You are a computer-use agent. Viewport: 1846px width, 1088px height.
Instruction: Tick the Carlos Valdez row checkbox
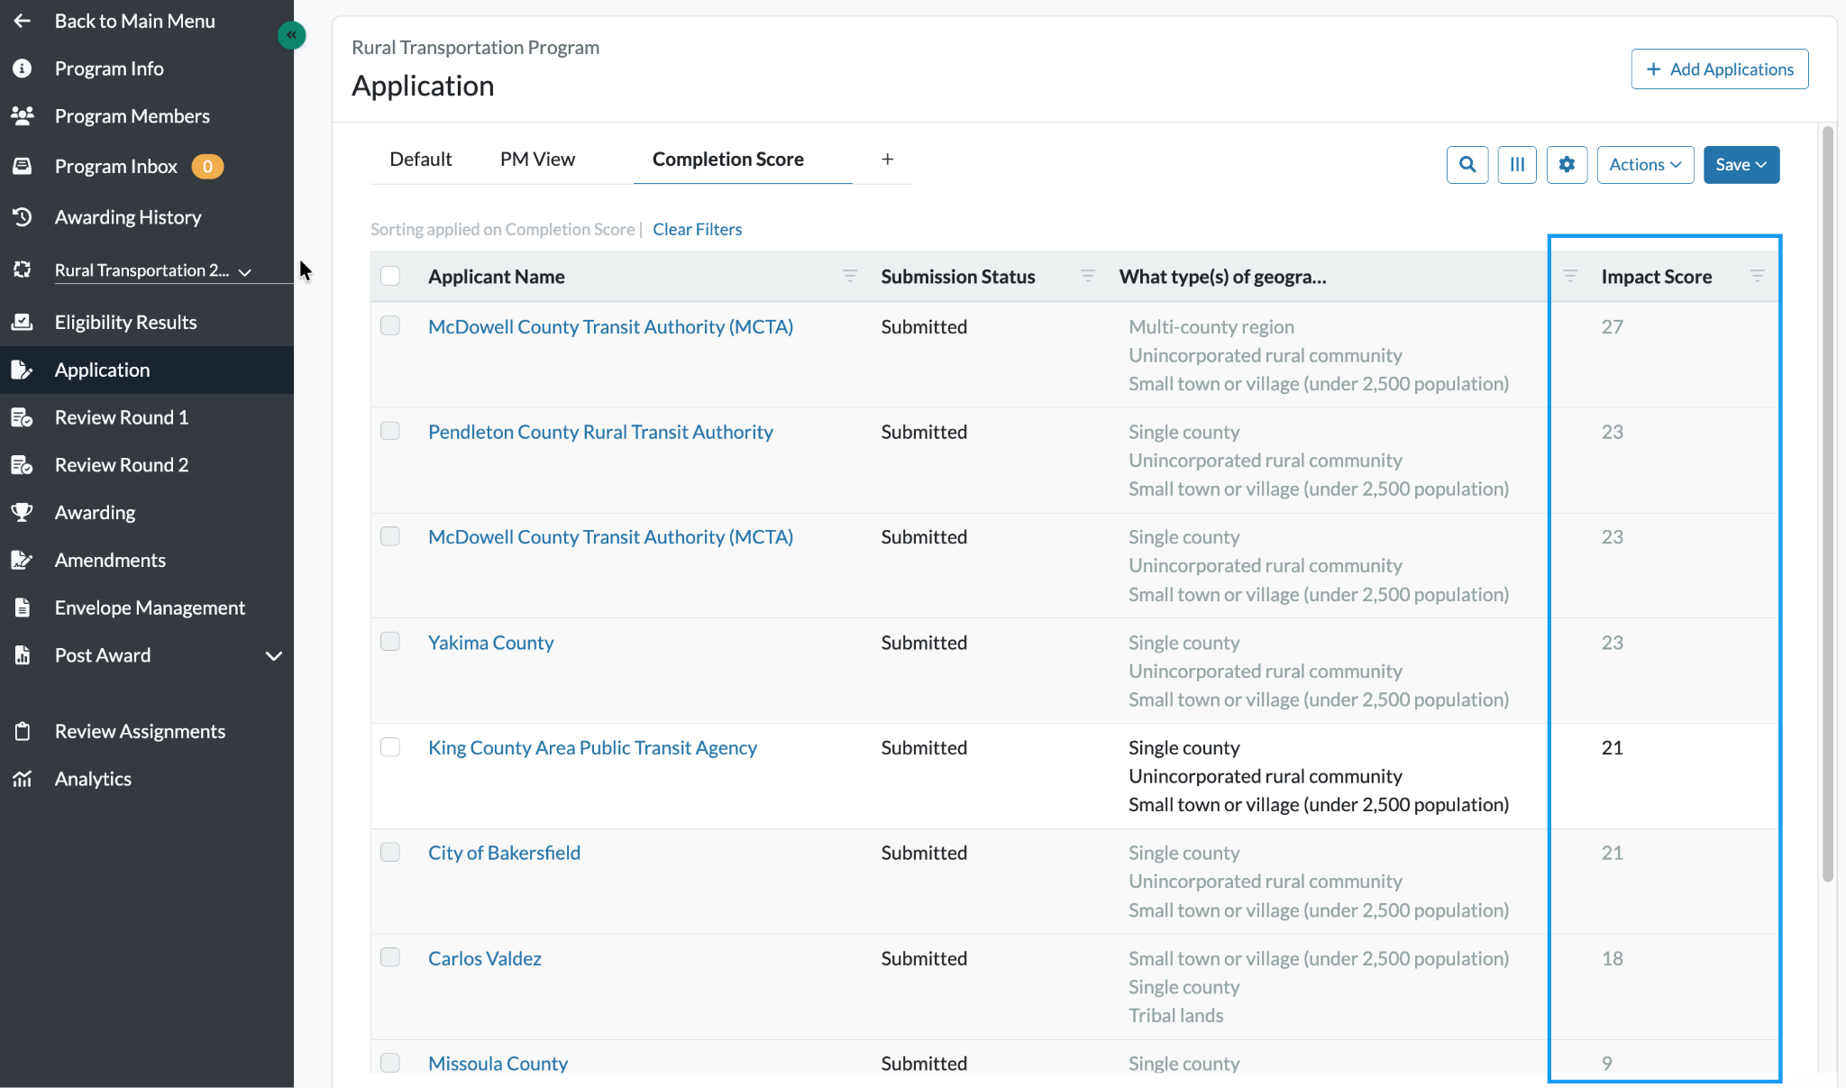point(390,957)
